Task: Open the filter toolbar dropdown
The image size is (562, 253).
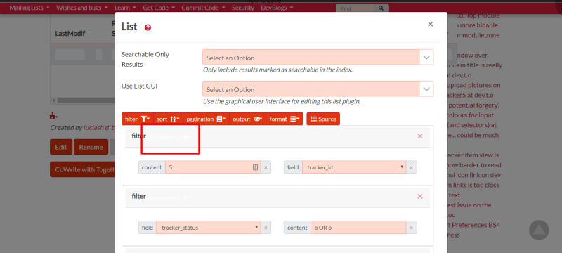Action: point(137,119)
